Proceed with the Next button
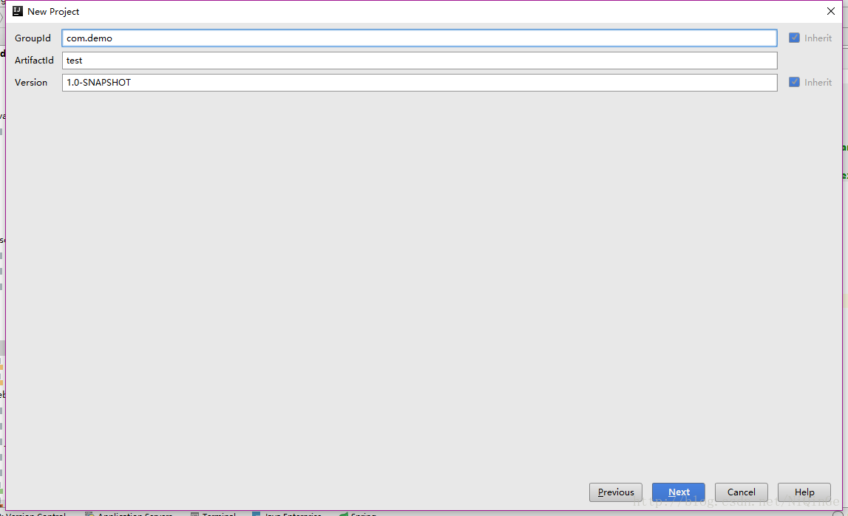Image resolution: width=848 pixels, height=516 pixels. [x=678, y=492]
